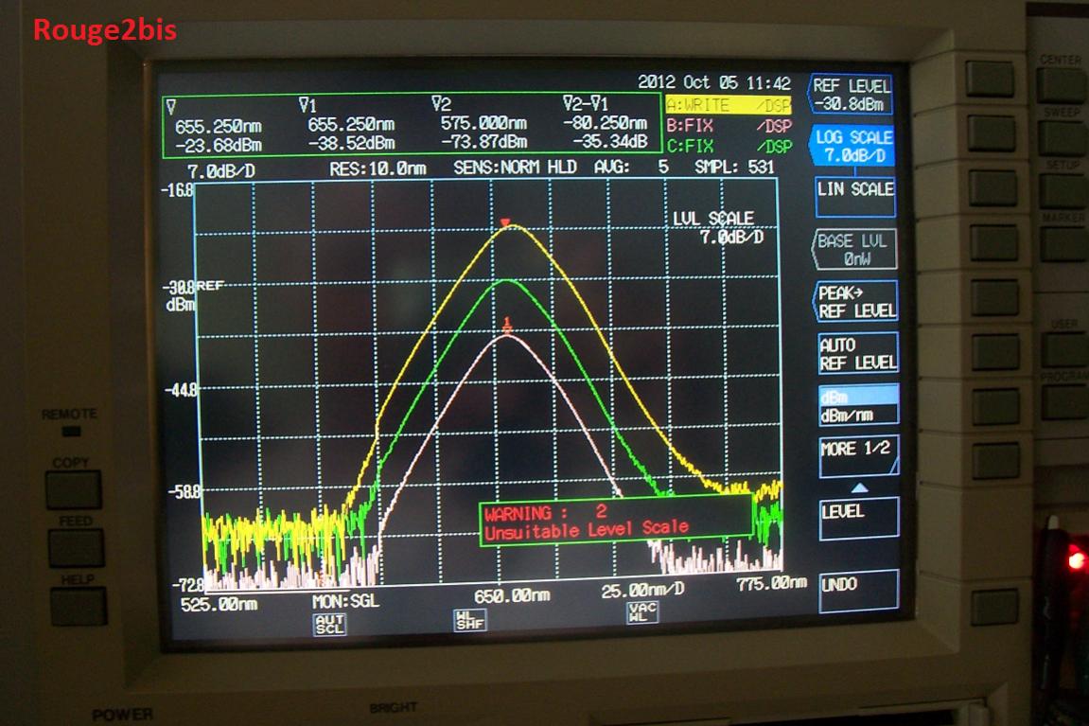Click the -73.87dBm marker 2 level
Screen dimensions: 1089x726
[x=484, y=142]
